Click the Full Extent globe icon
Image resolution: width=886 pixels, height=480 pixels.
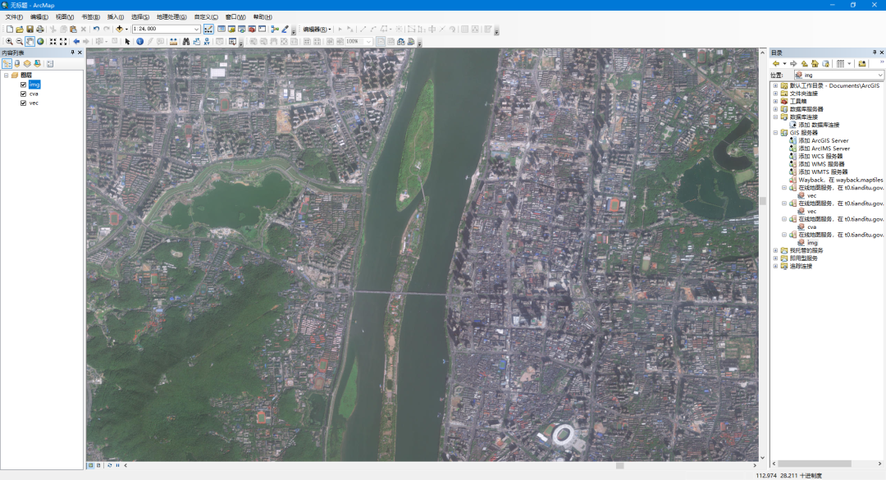click(40, 41)
